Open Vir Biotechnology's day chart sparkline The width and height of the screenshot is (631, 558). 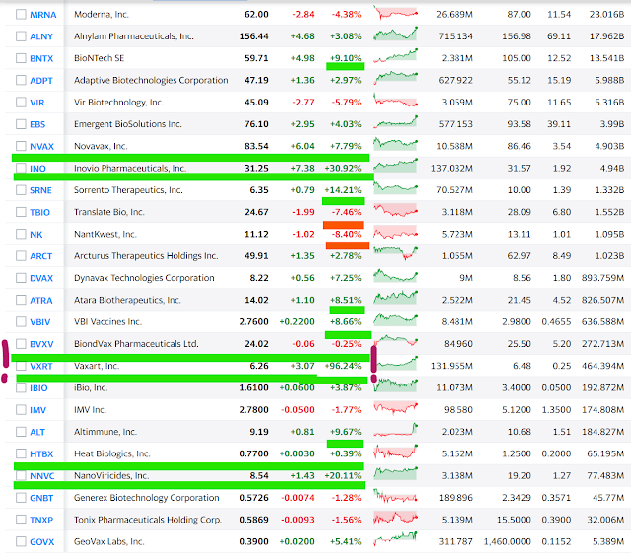(395, 100)
